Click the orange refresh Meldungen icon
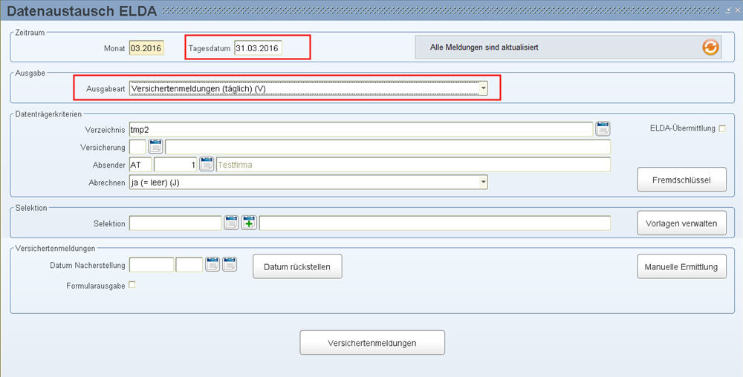This screenshot has width=743, height=377. pyautogui.click(x=710, y=47)
